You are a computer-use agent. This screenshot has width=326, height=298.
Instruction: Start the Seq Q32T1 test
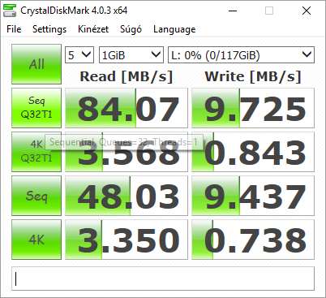coord(36,108)
